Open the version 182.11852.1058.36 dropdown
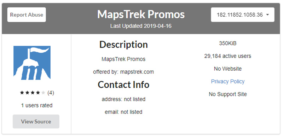Screen dimensions: 283x140 [x=243, y=14]
